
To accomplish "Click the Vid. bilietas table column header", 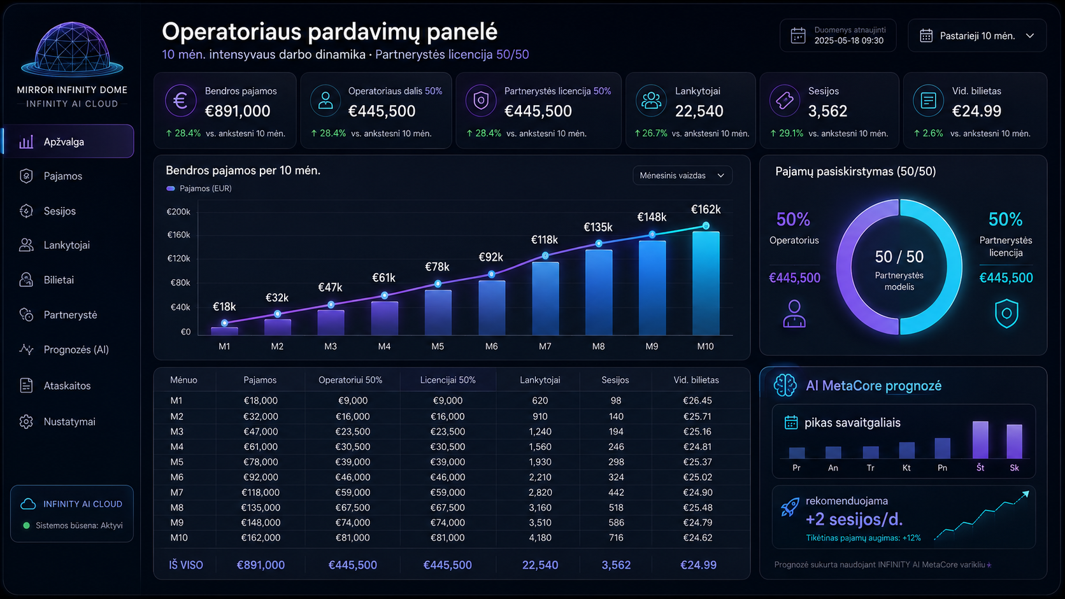I will [x=696, y=380].
